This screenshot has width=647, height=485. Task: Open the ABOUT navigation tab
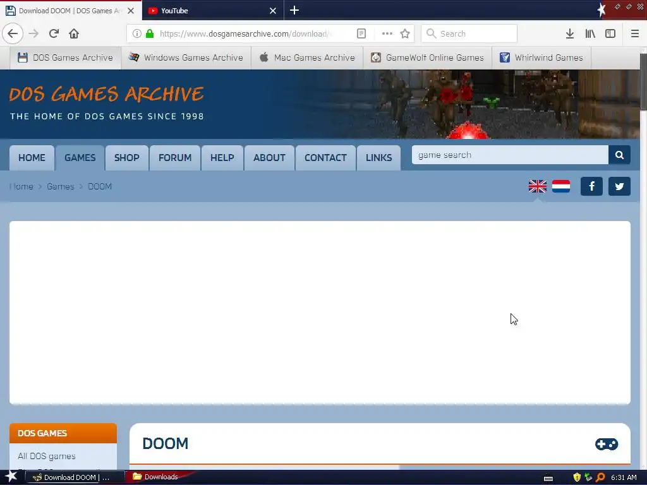tap(269, 157)
